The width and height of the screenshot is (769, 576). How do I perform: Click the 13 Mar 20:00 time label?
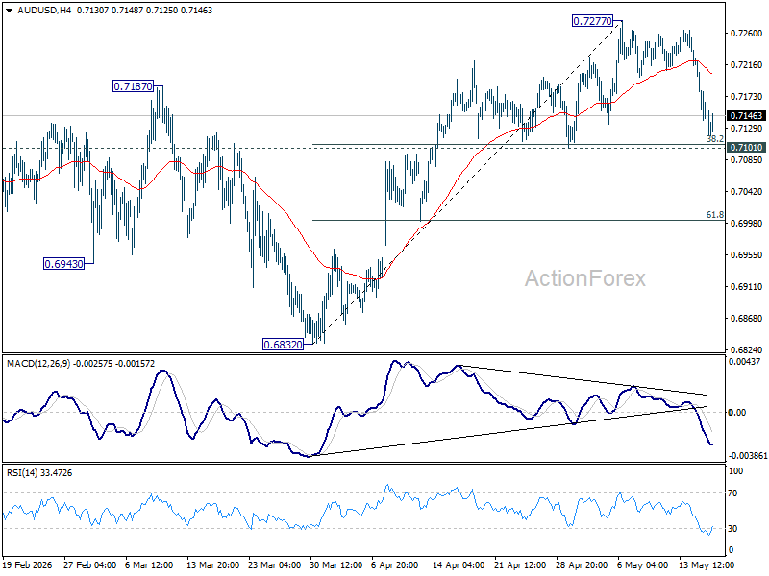(212, 564)
